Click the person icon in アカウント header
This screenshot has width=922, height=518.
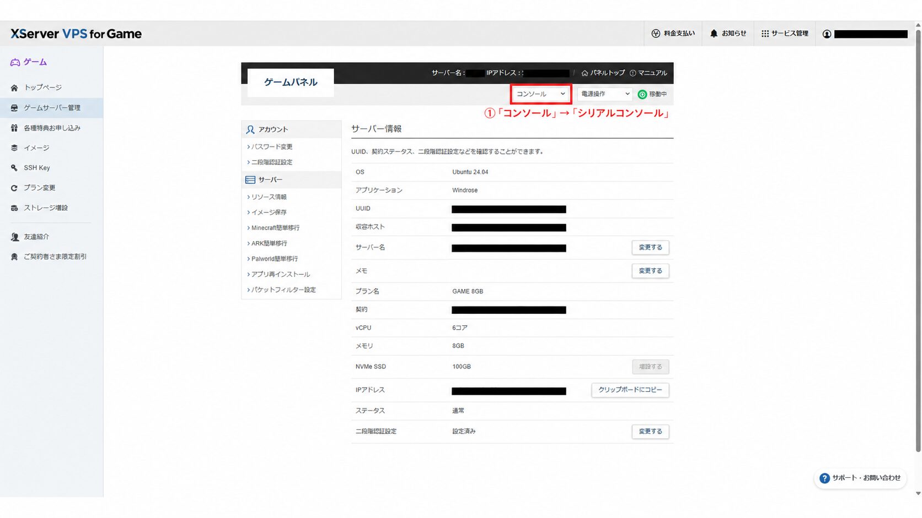click(x=250, y=129)
